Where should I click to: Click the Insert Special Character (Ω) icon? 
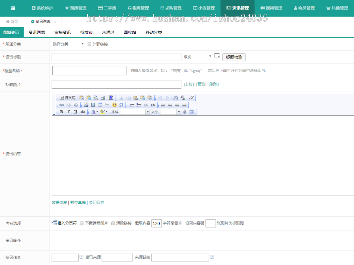[x=121, y=105]
